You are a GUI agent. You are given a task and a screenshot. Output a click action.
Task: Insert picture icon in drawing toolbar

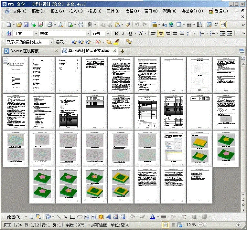pos(115,217)
